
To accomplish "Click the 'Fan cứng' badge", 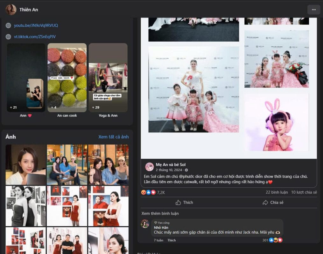I will (162, 223).
